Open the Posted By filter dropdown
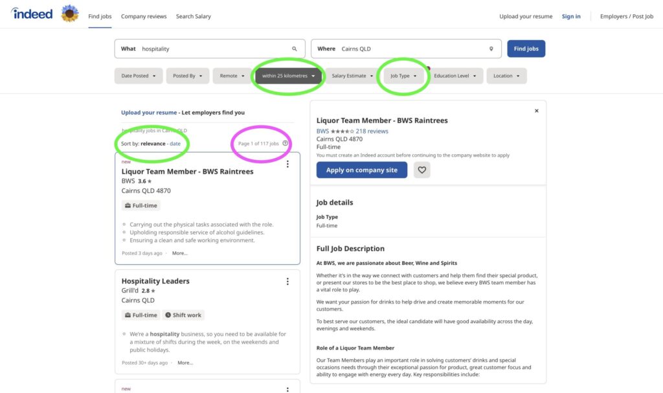This screenshot has height=393, width=663. [x=187, y=76]
